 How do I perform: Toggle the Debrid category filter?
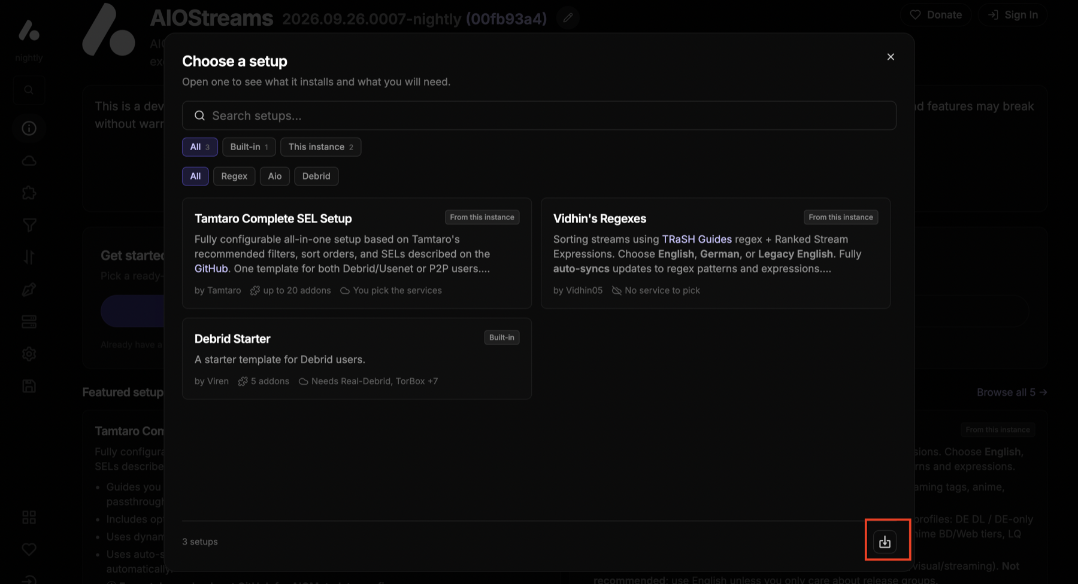[316, 176]
